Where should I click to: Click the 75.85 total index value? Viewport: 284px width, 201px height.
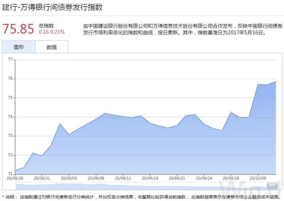point(18,29)
